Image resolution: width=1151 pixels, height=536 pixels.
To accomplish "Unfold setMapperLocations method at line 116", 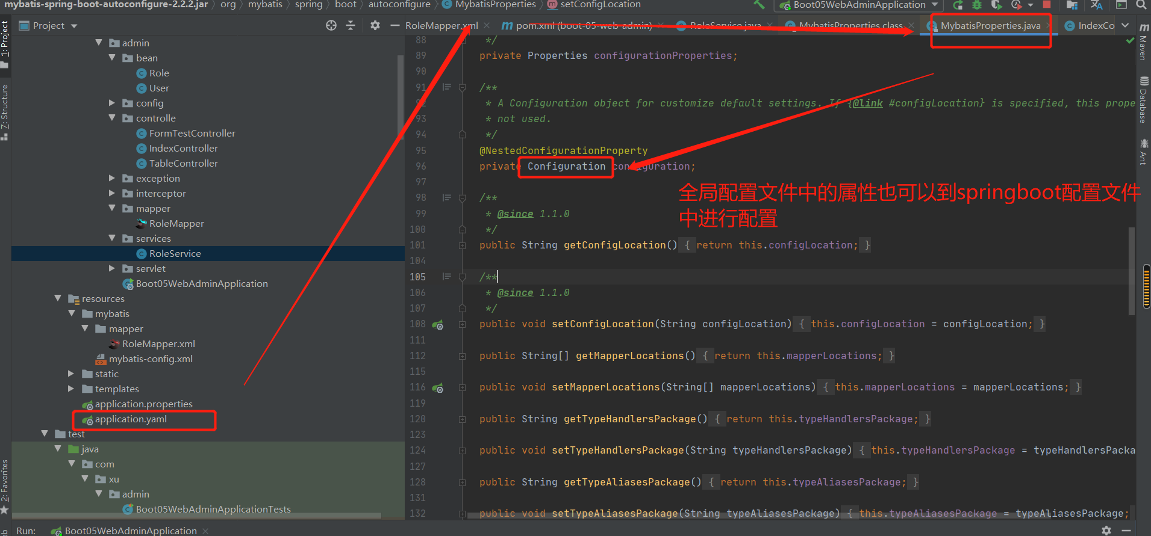I will click(462, 388).
